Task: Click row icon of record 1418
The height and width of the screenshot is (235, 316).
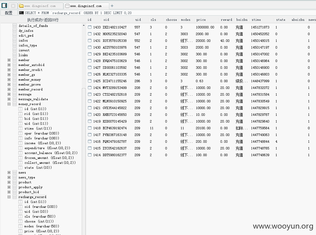Action: tap(90, 128)
